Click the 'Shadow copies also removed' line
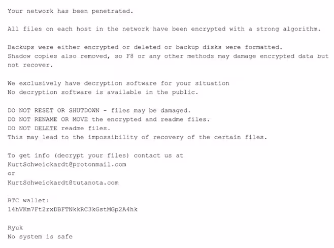 click(x=168, y=56)
